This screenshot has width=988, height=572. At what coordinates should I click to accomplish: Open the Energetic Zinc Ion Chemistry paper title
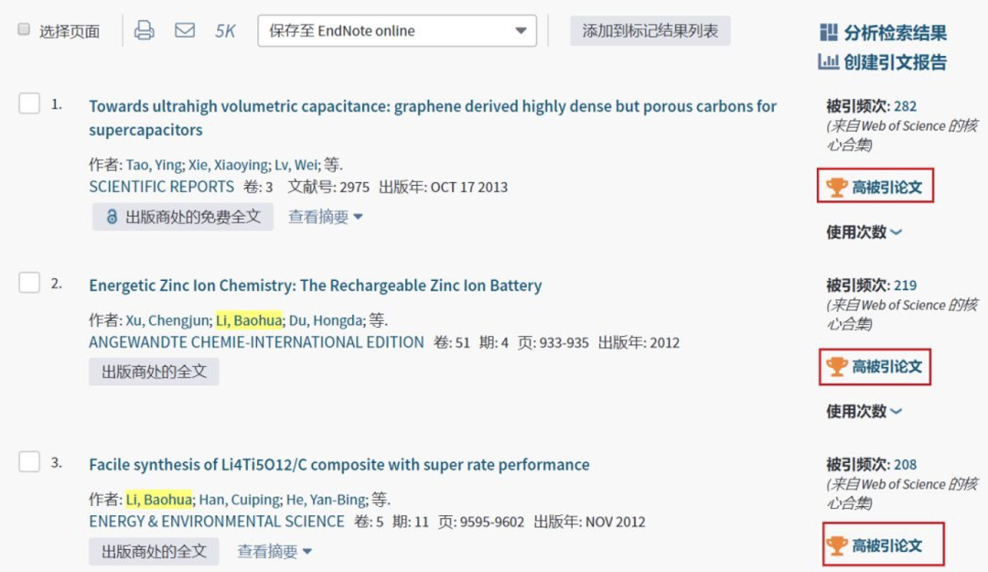(315, 286)
